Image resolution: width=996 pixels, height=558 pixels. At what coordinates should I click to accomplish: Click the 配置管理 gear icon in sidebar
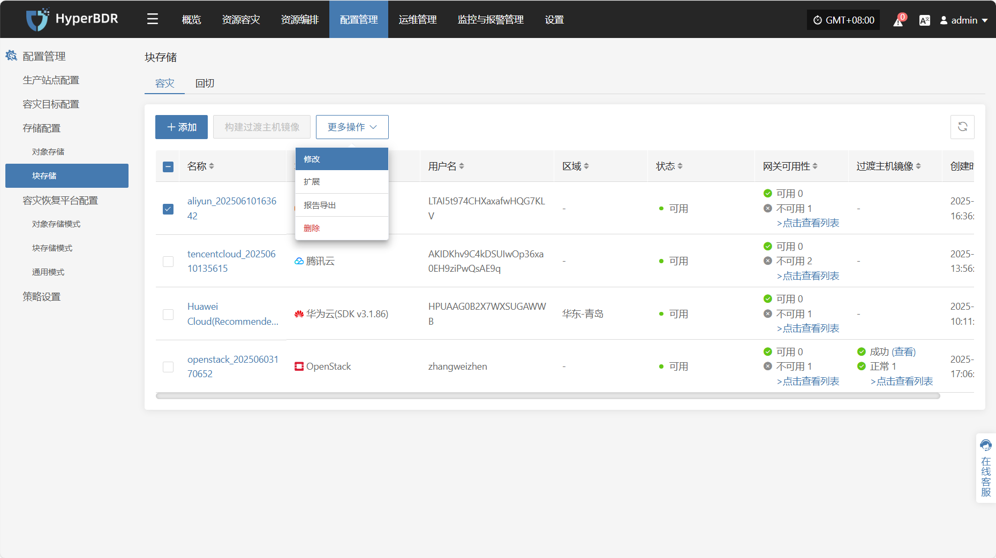click(x=11, y=56)
